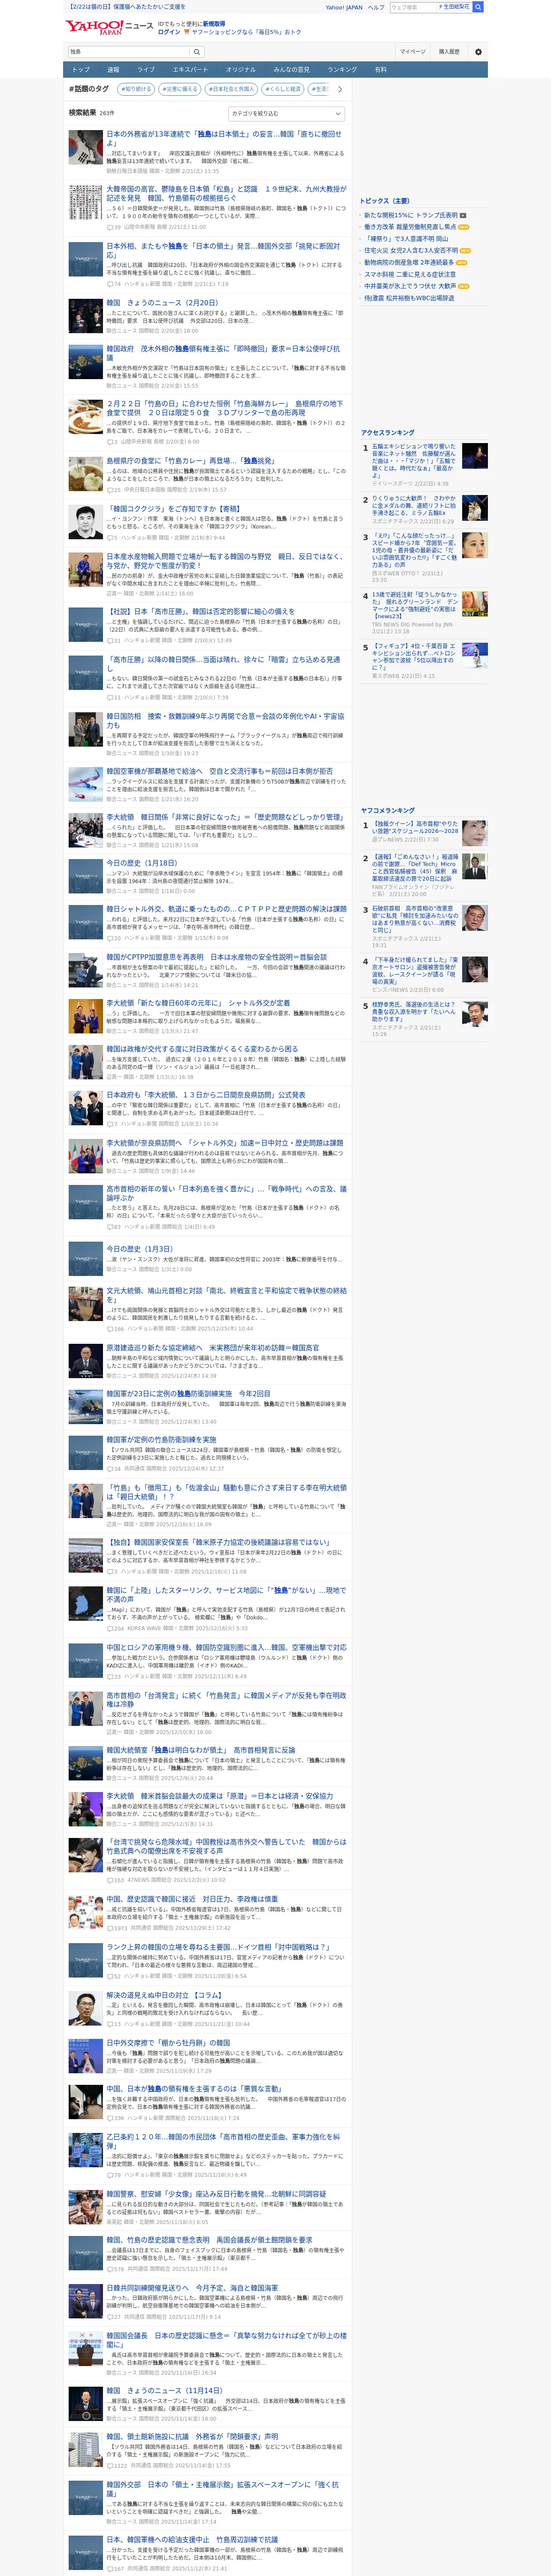Click the flag thumbnail of the first search result
The width and height of the screenshot is (551, 2576).
(x=85, y=147)
